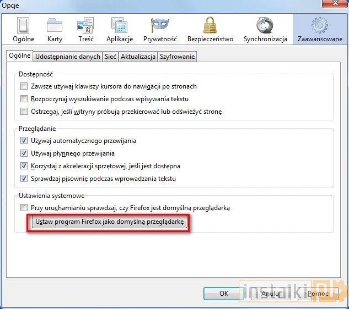Click Ustaw program Firefox jako domyślną przeglądarkę
The height and width of the screenshot is (309, 349).
pyautogui.click(x=108, y=223)
